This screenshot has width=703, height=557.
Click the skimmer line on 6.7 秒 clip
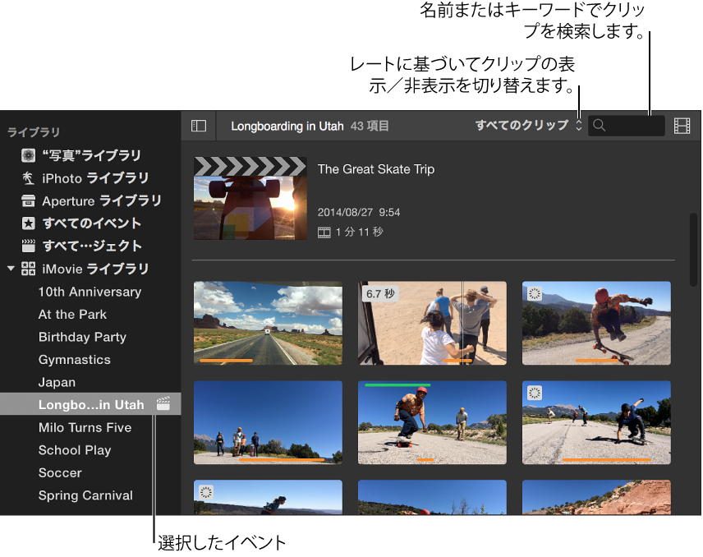(462, 323)
